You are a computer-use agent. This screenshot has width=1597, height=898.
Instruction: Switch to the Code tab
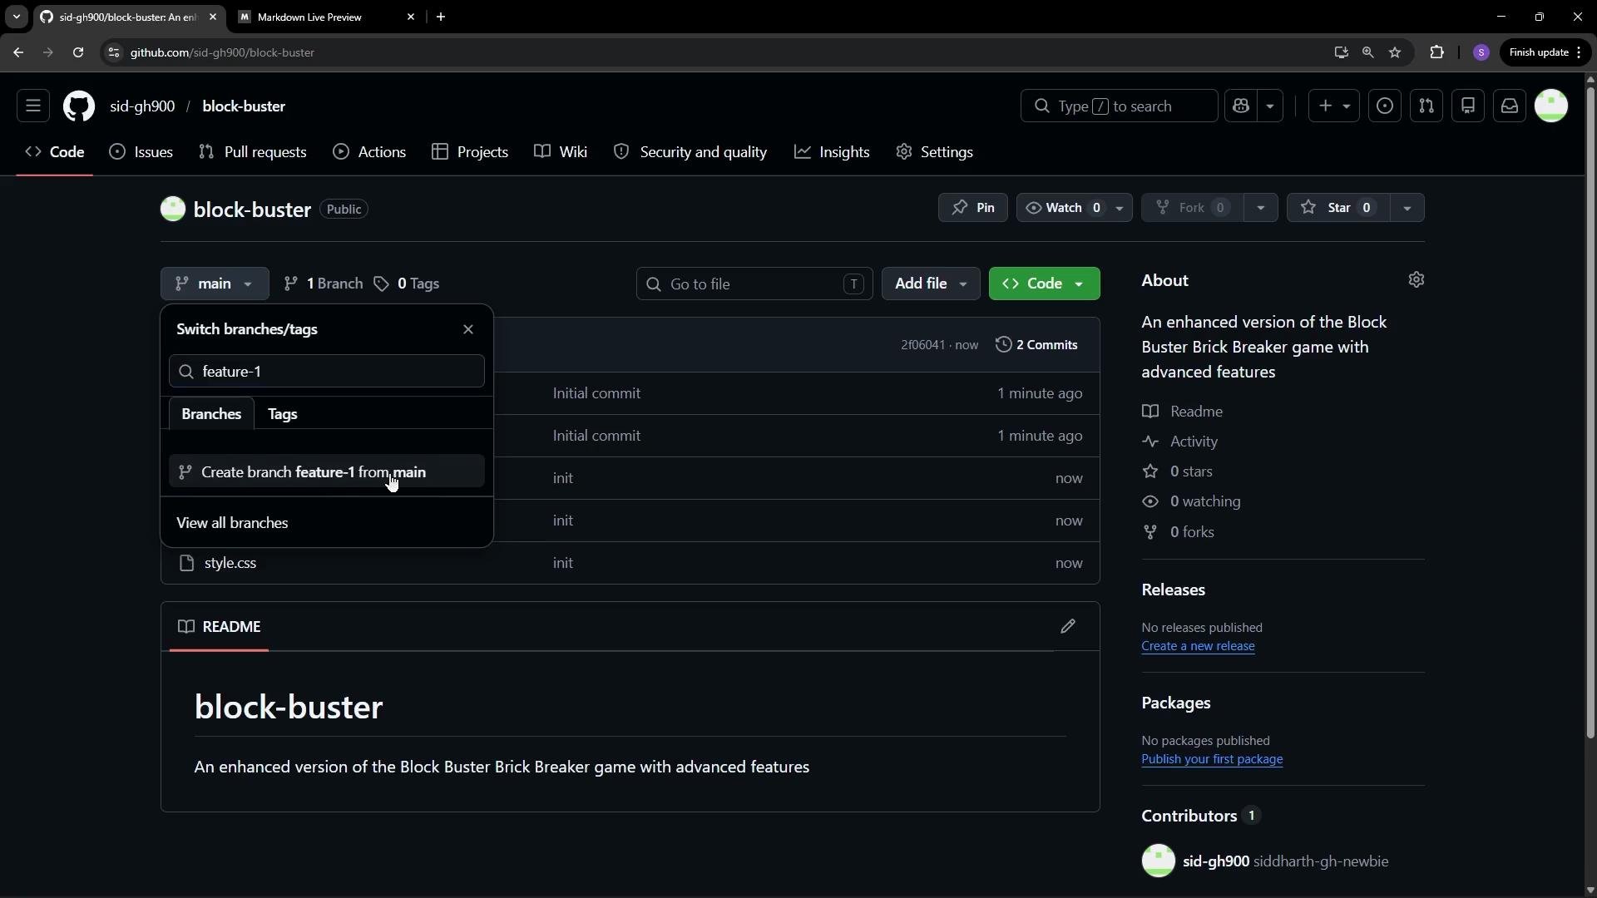click(55, 152)
